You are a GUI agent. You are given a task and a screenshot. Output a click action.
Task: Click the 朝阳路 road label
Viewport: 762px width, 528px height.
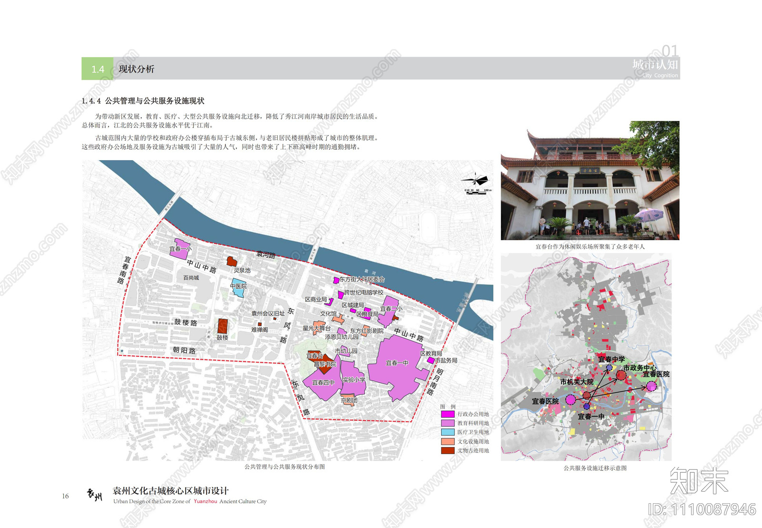pyautogui.click(x=184, y=350)
